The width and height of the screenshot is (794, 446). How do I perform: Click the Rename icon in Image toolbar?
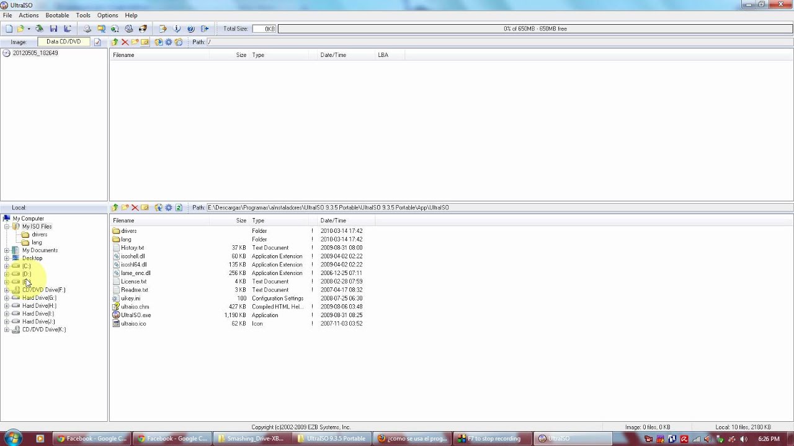click(x=145, y=42)
